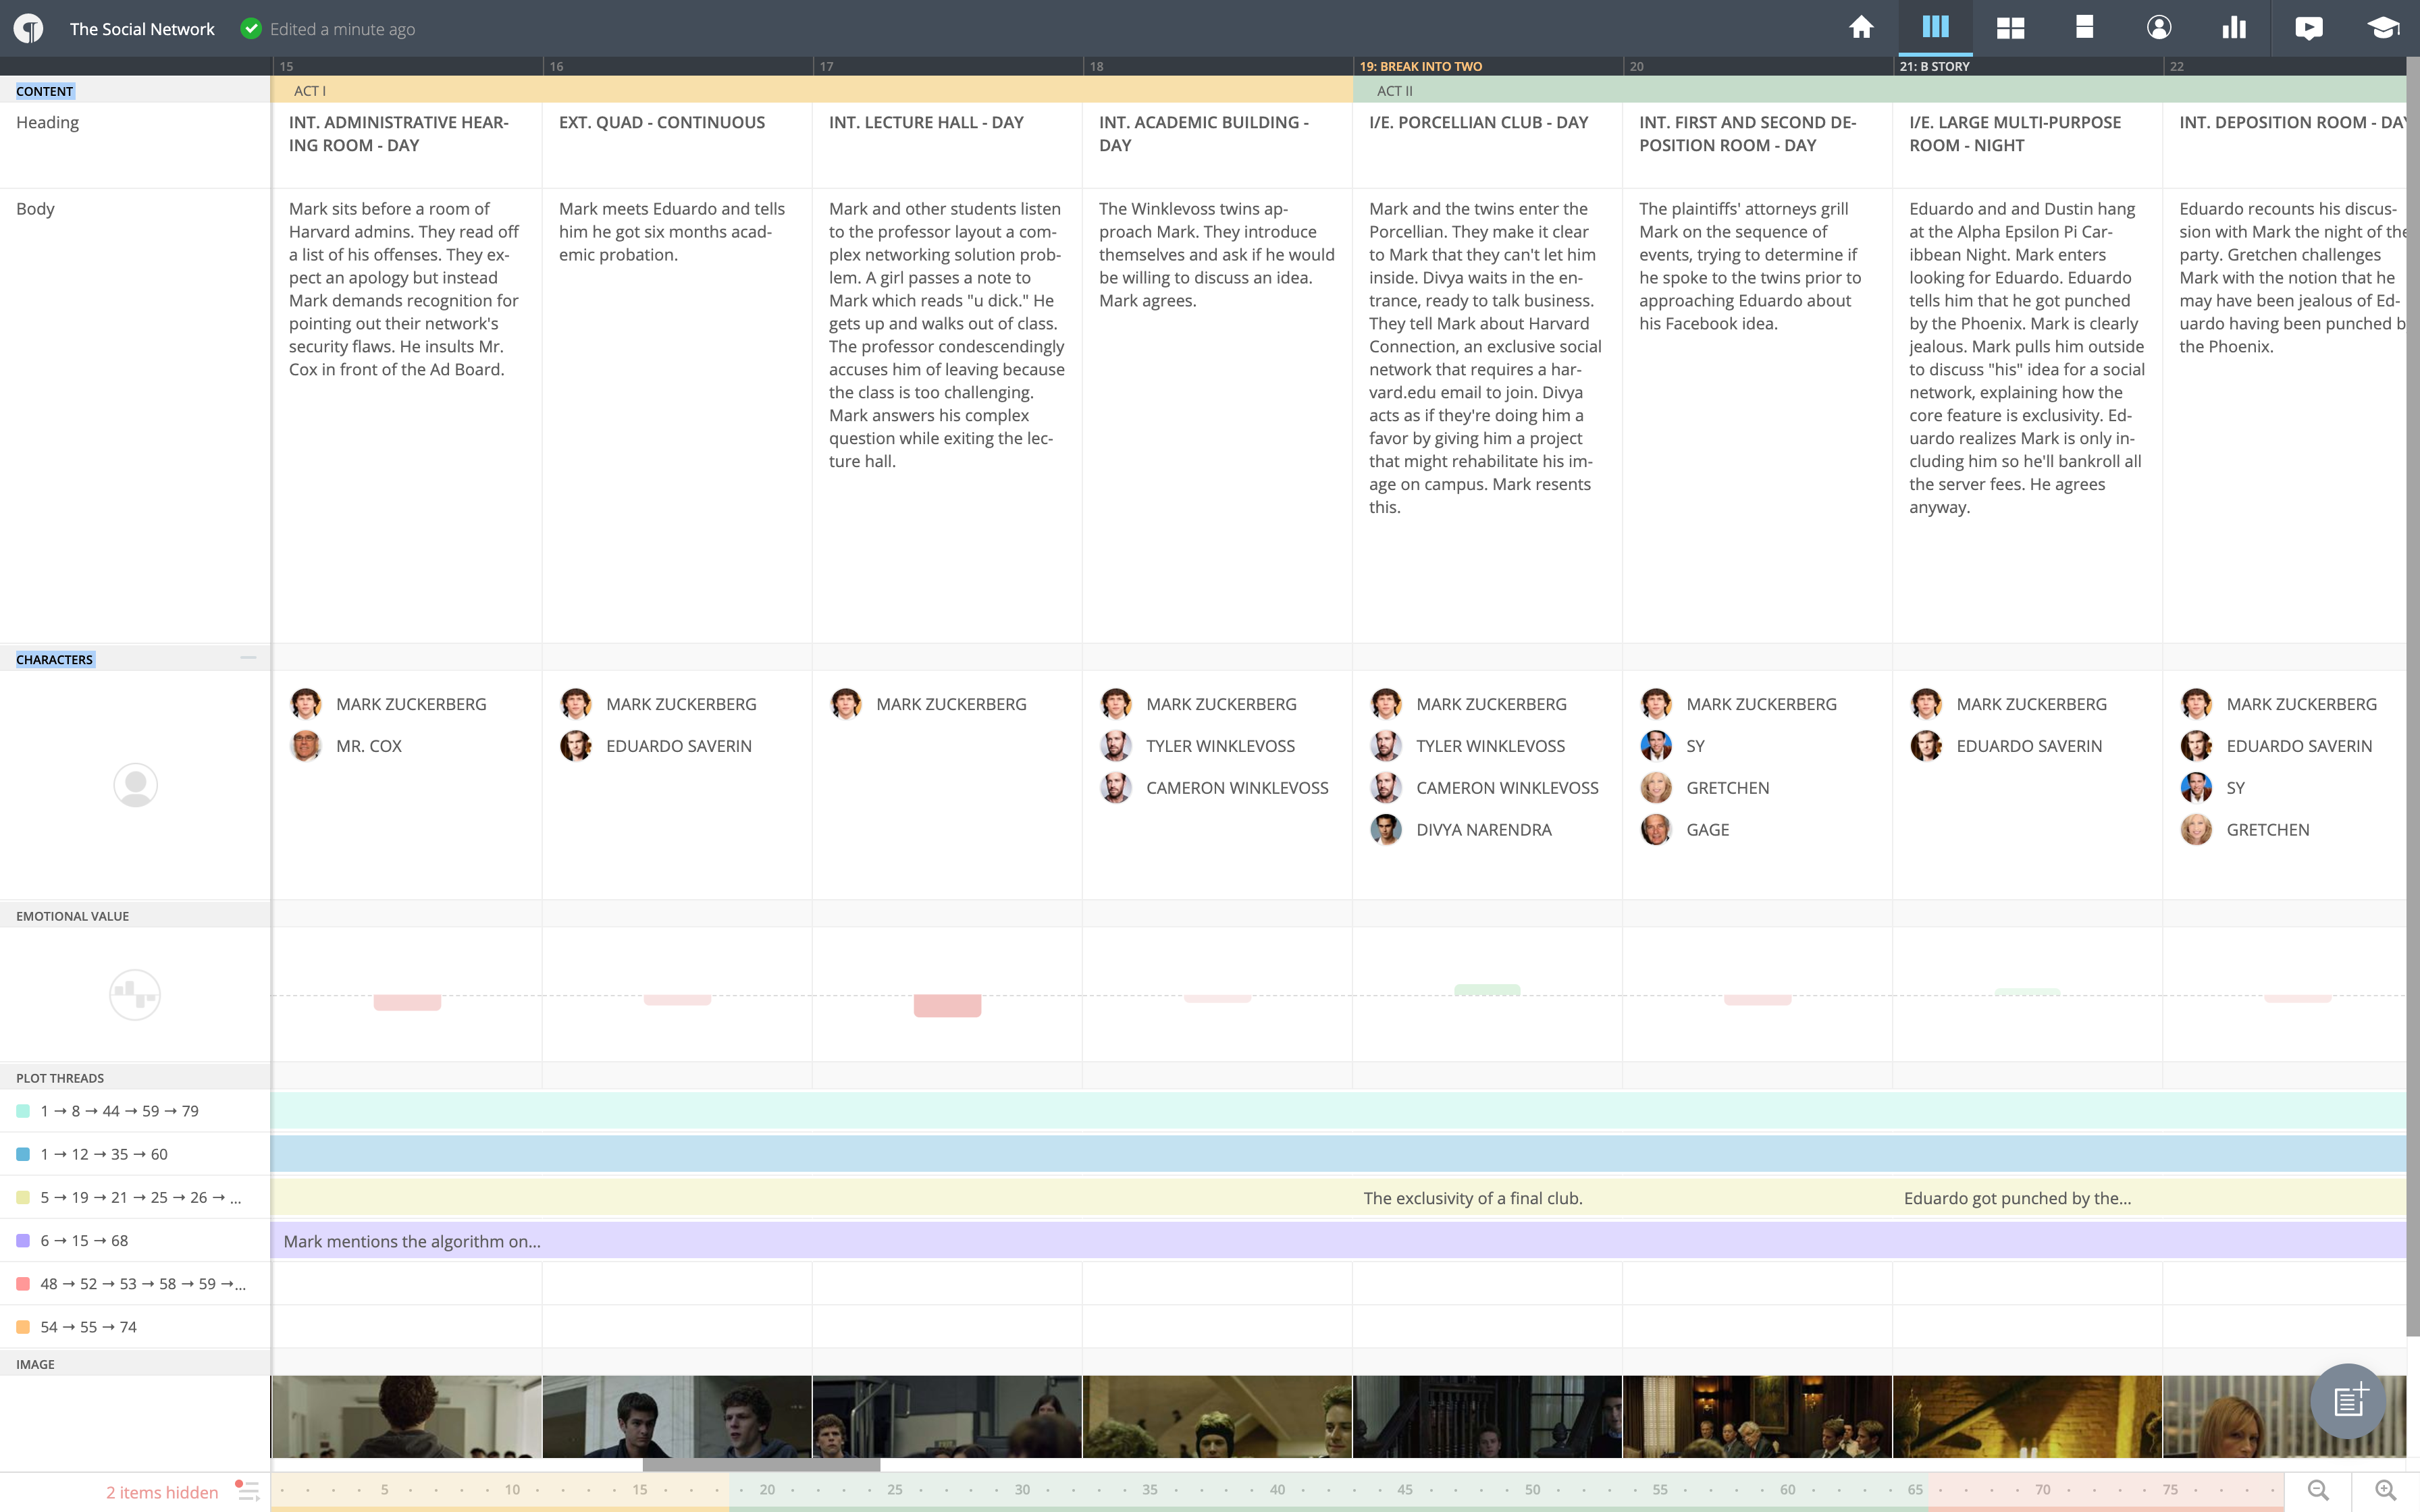The image size is (2420, 1512).
Task: Open I/E. PORCELLIAN CLUB - DAY heading
Action: pyautogui.click(x=1479, y=122)
